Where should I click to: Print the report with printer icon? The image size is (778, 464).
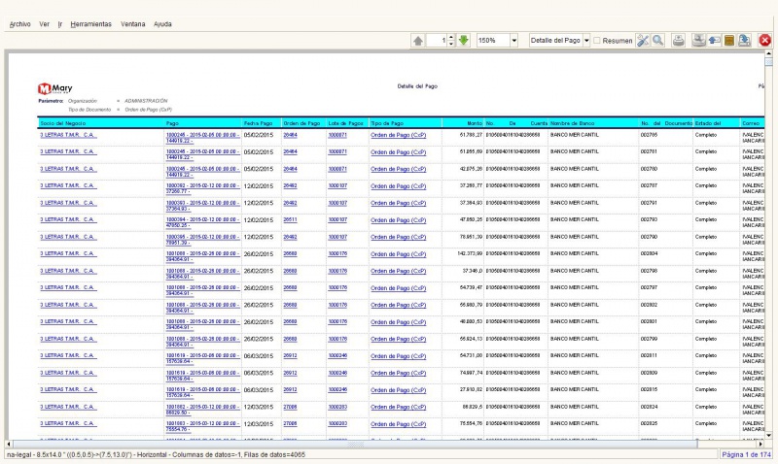click(678, 41)
